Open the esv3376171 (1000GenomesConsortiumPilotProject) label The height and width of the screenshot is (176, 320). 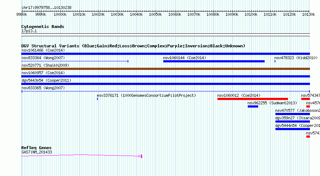[x=146, y=95]
